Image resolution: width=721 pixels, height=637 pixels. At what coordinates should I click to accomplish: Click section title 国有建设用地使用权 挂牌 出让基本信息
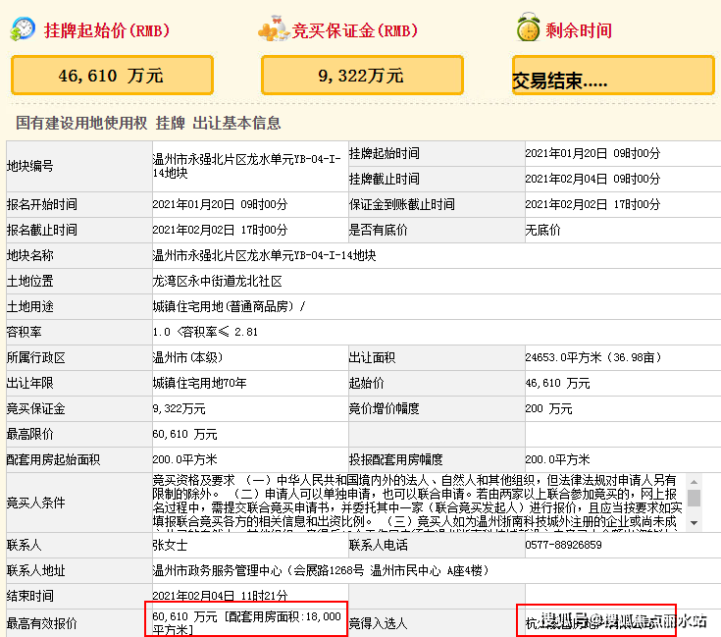[148, 123]
